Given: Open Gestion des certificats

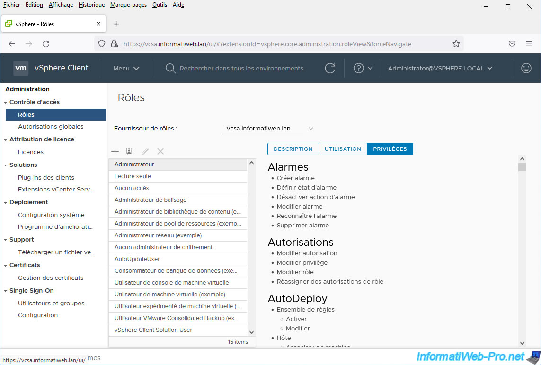Looking at the screenshot, I should (x=51, y=278).
